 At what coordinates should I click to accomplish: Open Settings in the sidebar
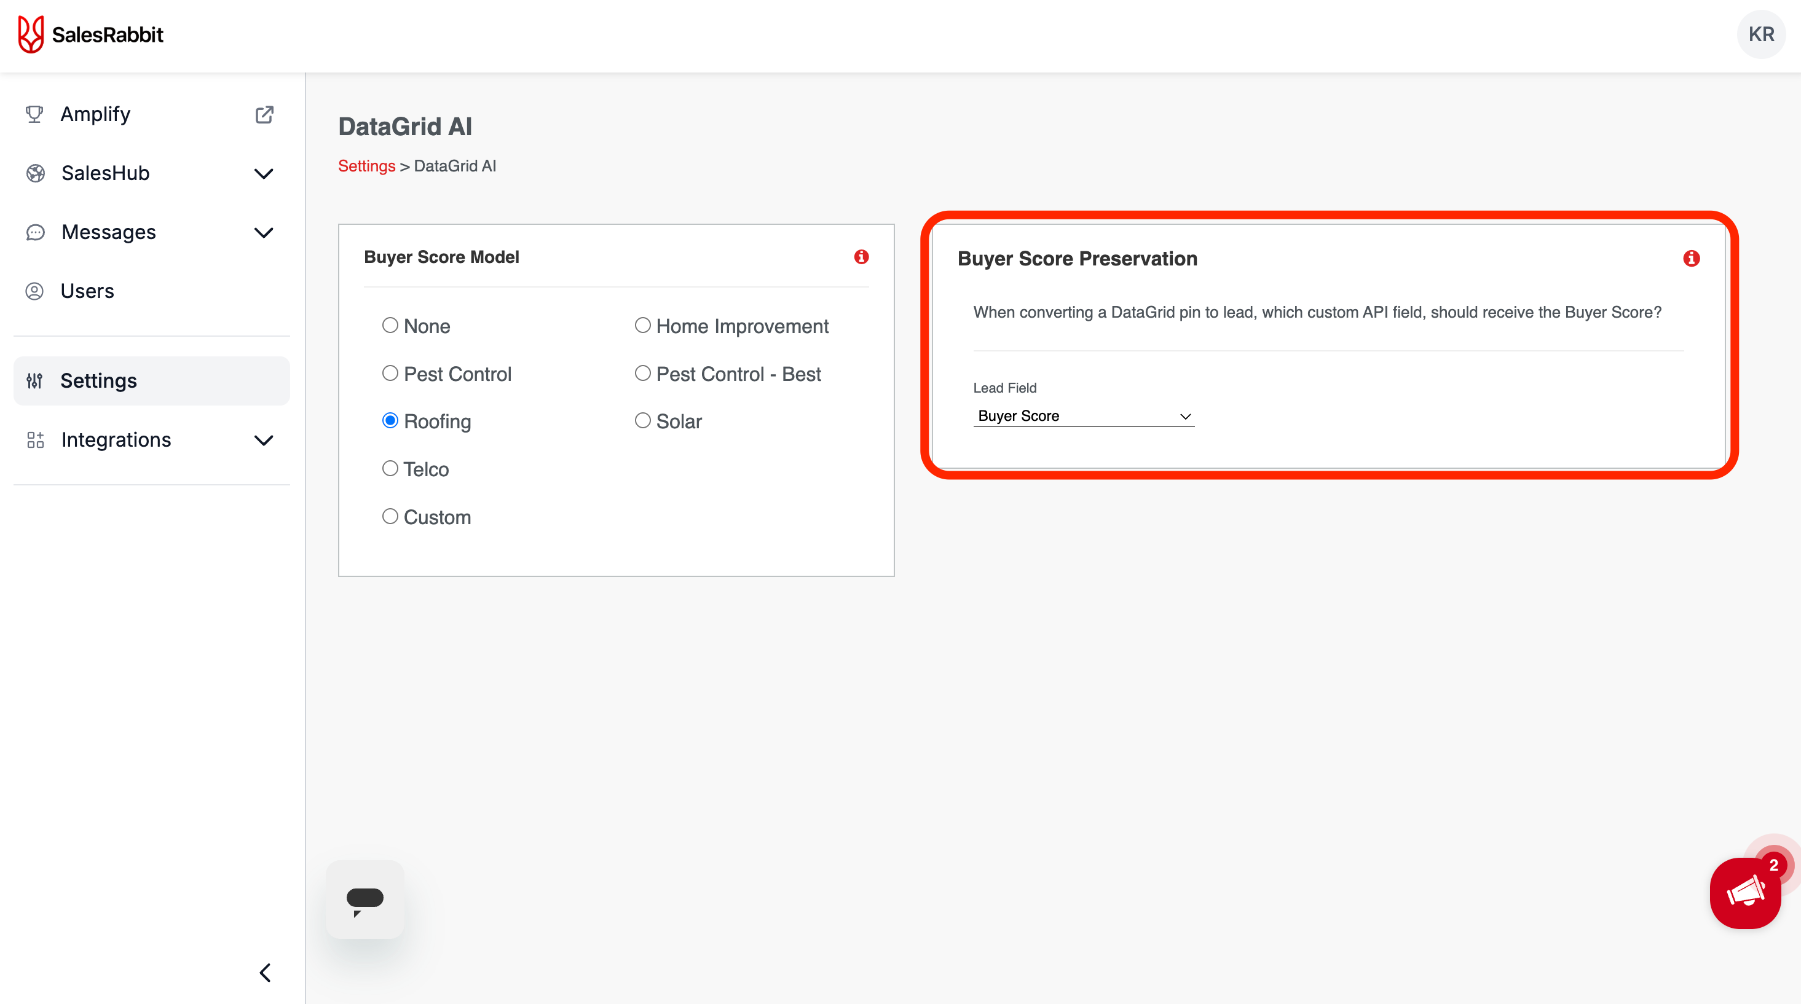coord(98,381)
